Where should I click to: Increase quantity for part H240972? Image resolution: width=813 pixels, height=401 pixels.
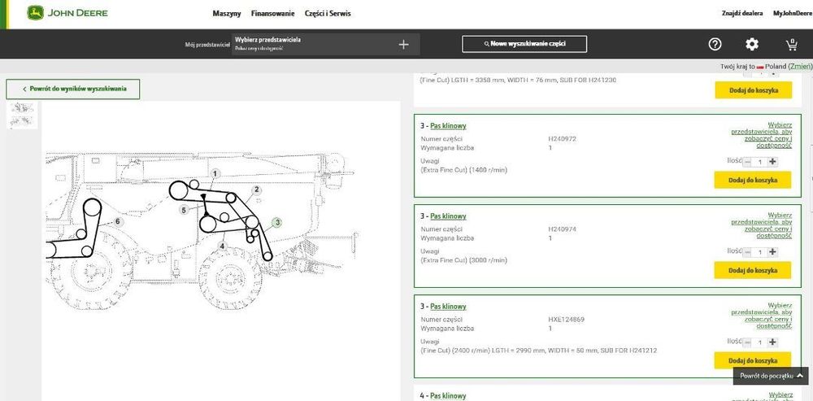pos(772,162)
